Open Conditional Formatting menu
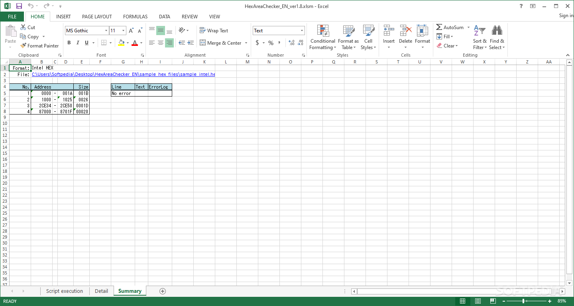 click(322, 38)
